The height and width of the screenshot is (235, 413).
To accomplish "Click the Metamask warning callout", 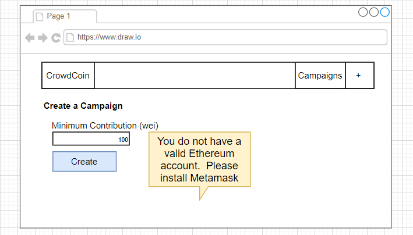I will tap(200, 159).
